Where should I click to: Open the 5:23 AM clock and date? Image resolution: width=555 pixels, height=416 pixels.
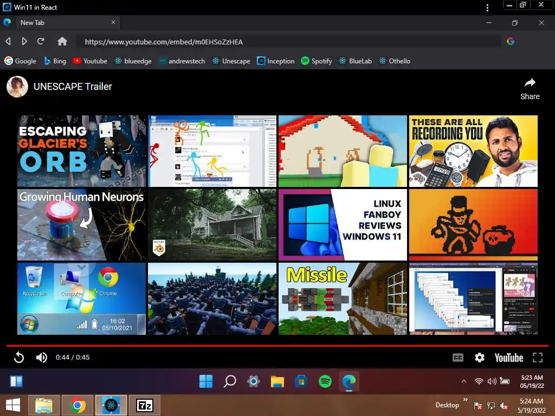click(532, 381)
